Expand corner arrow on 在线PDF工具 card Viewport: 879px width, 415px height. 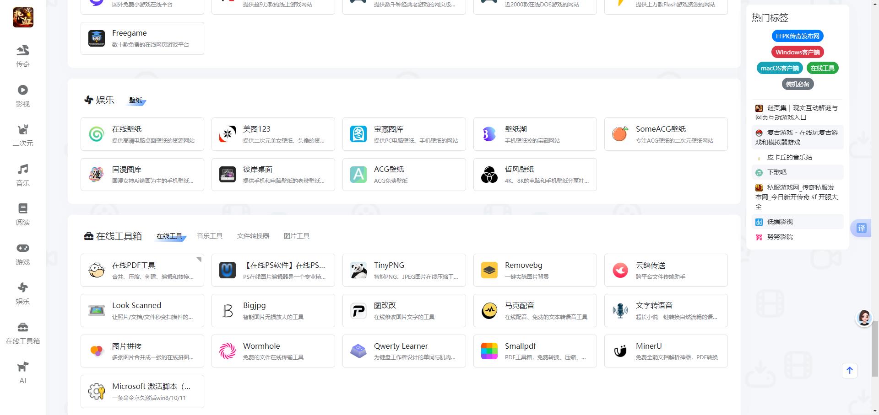[199, 259]
